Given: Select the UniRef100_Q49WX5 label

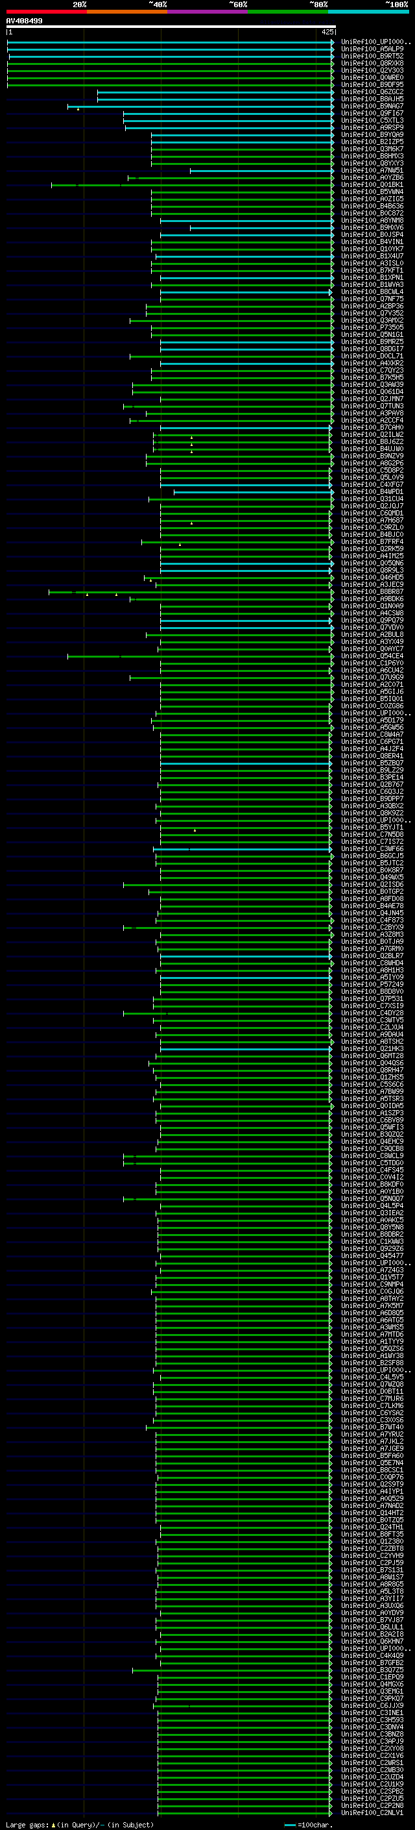Looking at the screenshot, I should [x=372, y=878].
